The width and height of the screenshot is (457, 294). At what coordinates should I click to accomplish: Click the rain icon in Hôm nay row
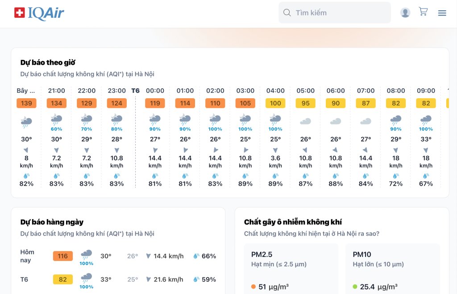pyautogui.click(x=86, y=255)
